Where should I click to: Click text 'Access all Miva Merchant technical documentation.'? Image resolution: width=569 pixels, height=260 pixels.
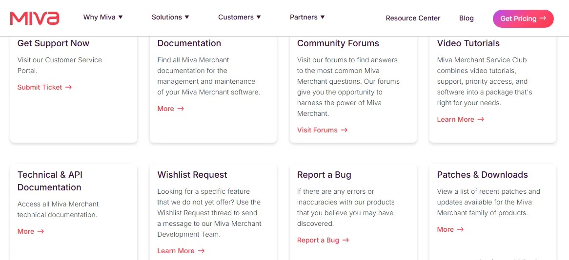coord(58,209)
